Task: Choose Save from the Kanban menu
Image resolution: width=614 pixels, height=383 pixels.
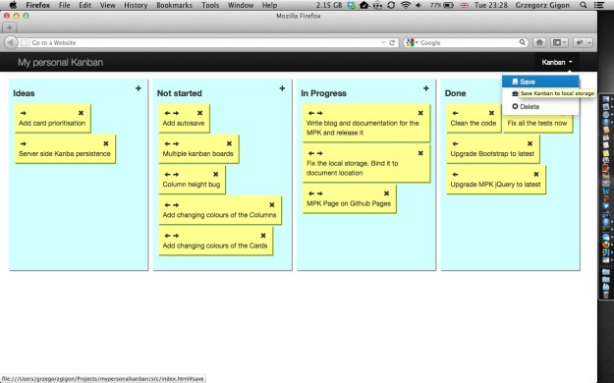Action: [x=540, y=82]
